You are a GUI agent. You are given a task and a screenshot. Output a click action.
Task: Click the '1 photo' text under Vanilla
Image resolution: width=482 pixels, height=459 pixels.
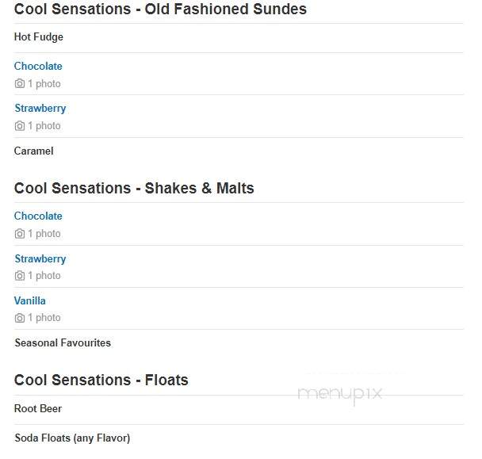(x=44, y=318)
